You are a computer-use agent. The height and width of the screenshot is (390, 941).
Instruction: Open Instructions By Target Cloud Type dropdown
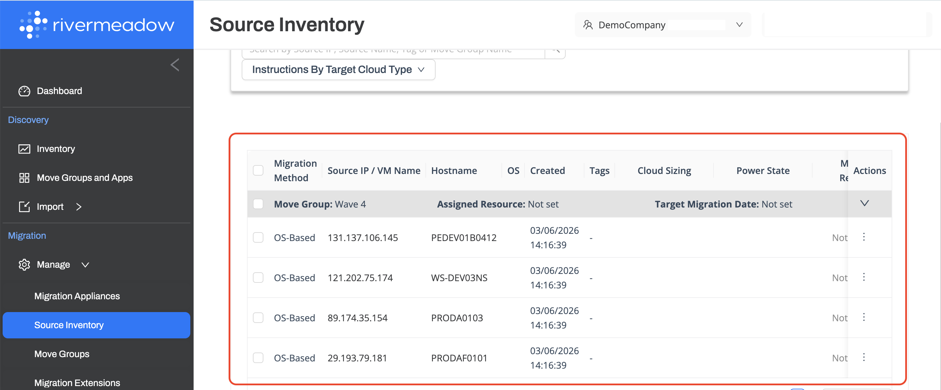[x=338, y=70]
